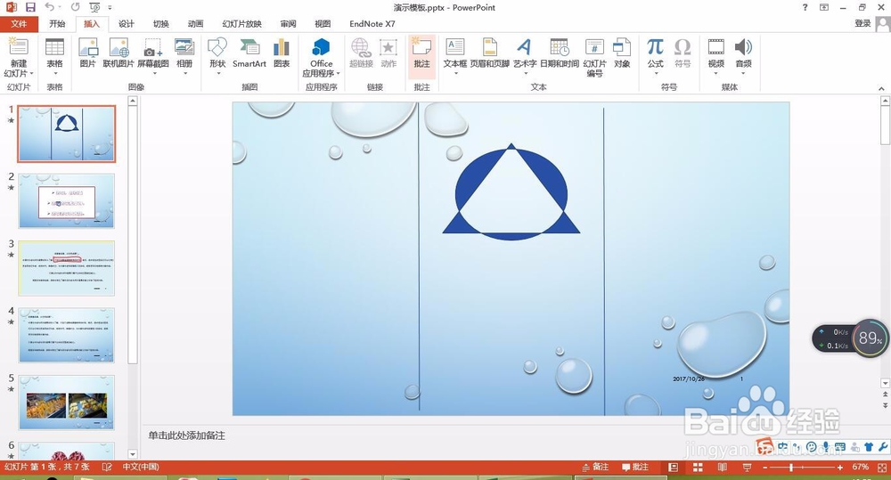Click notes field 单击此处添加备注
This screenshot has height=480, width=891.
(187, 435)
